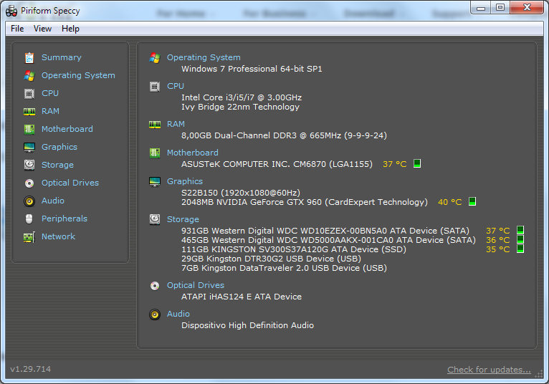
Task: Click the RAM icon in summary panel
Action: 155,124
